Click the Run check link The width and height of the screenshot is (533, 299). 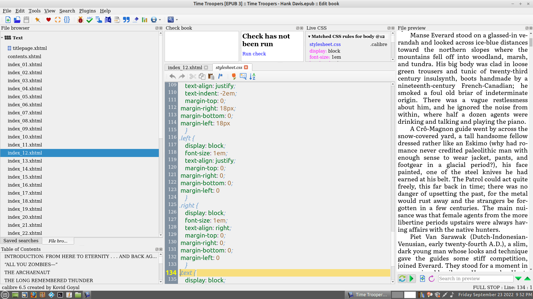[254, 54]
